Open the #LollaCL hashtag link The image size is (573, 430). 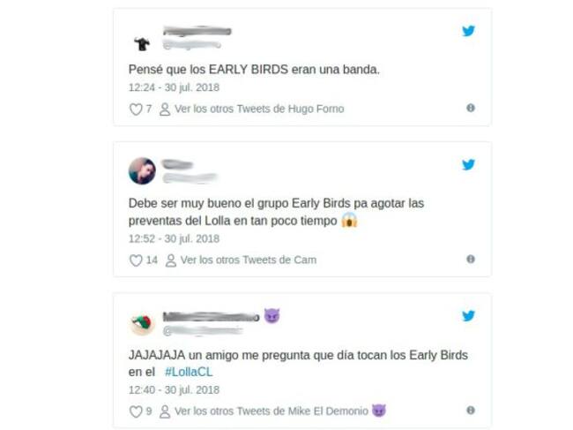(x=189, y=373)
